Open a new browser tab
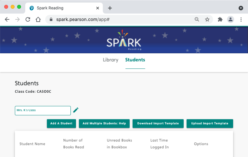Image resolution: width=248 pixels, height=157 pixels. pyautogui.click(x=110, y=8)
